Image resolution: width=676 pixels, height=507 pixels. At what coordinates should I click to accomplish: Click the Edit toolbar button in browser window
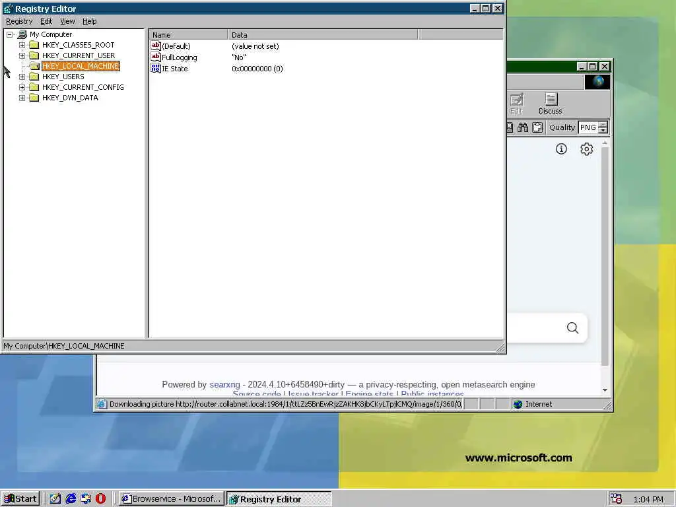tap(516, 104)
